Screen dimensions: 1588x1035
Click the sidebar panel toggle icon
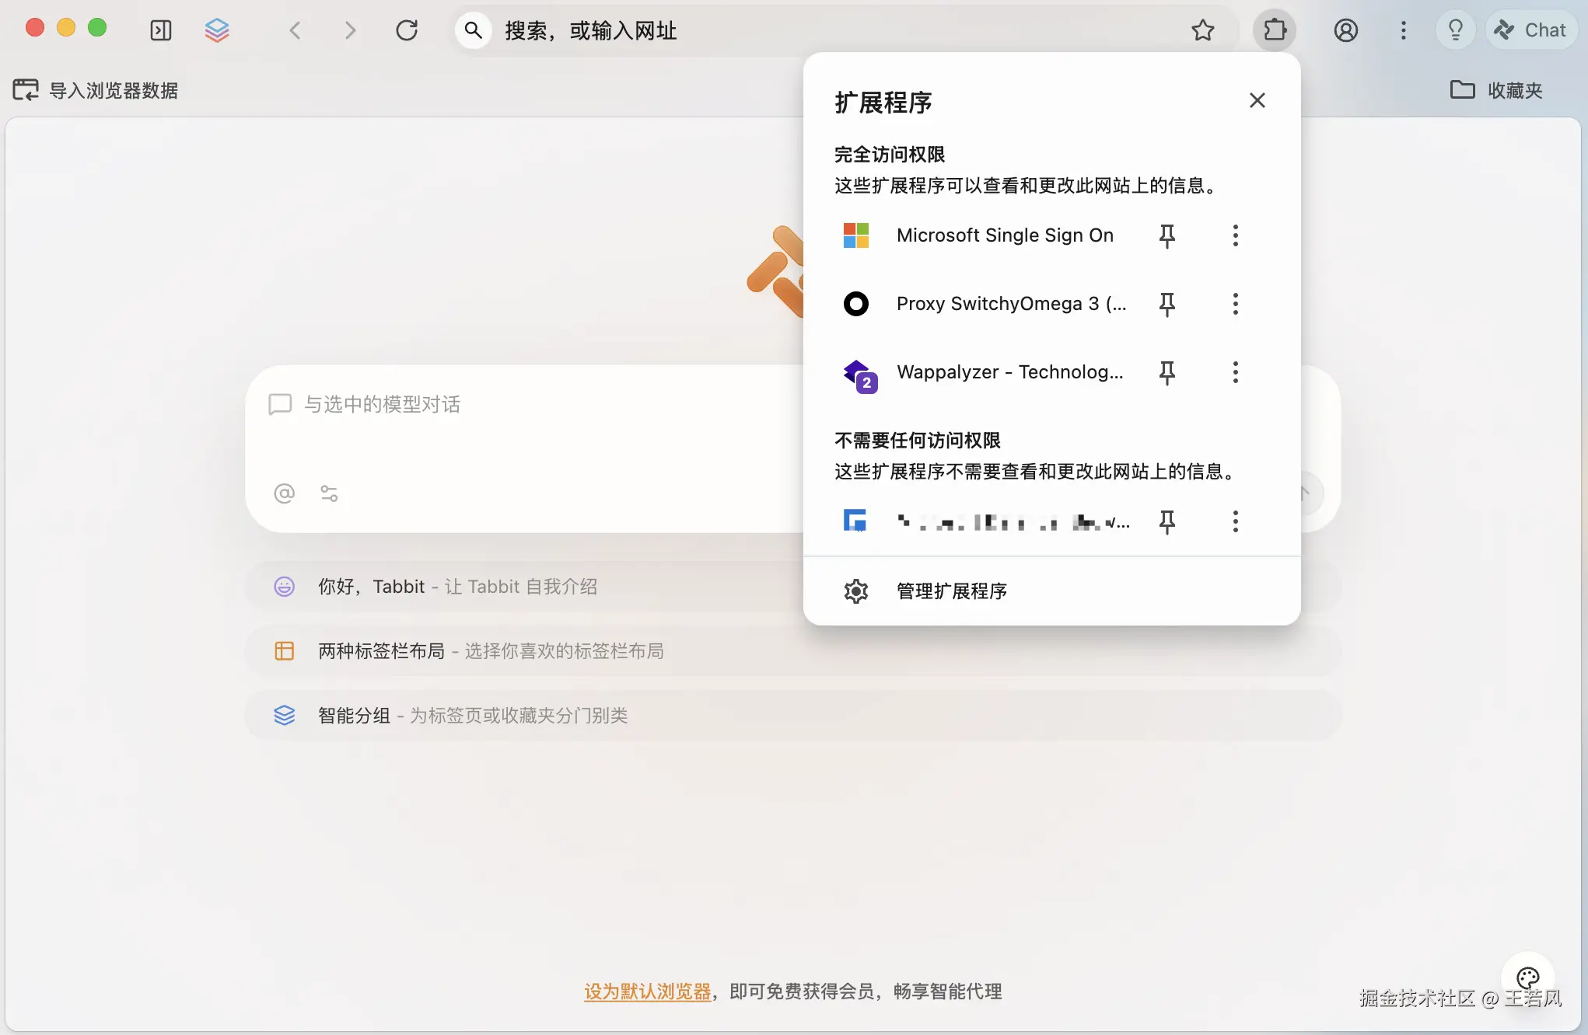coord(160,30)
